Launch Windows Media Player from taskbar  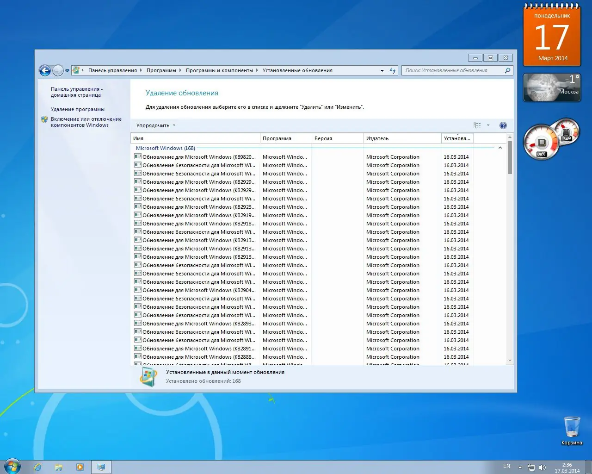[x=80, y=467]
